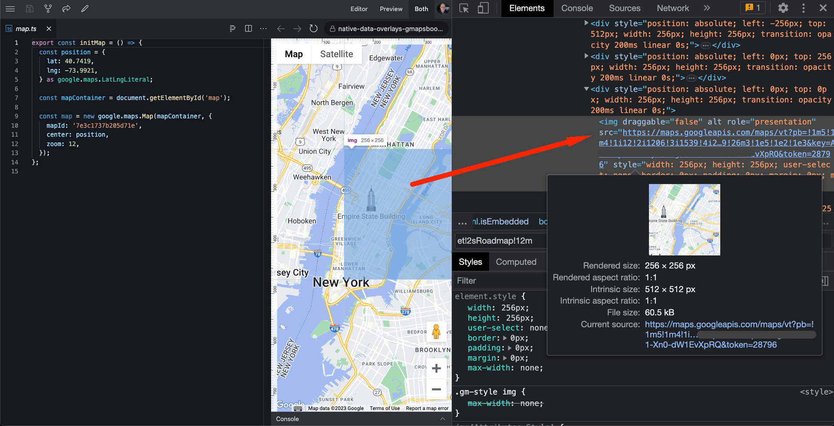Zoom in on the map
The image size is (834, 426).
click(x=436, y=369)
